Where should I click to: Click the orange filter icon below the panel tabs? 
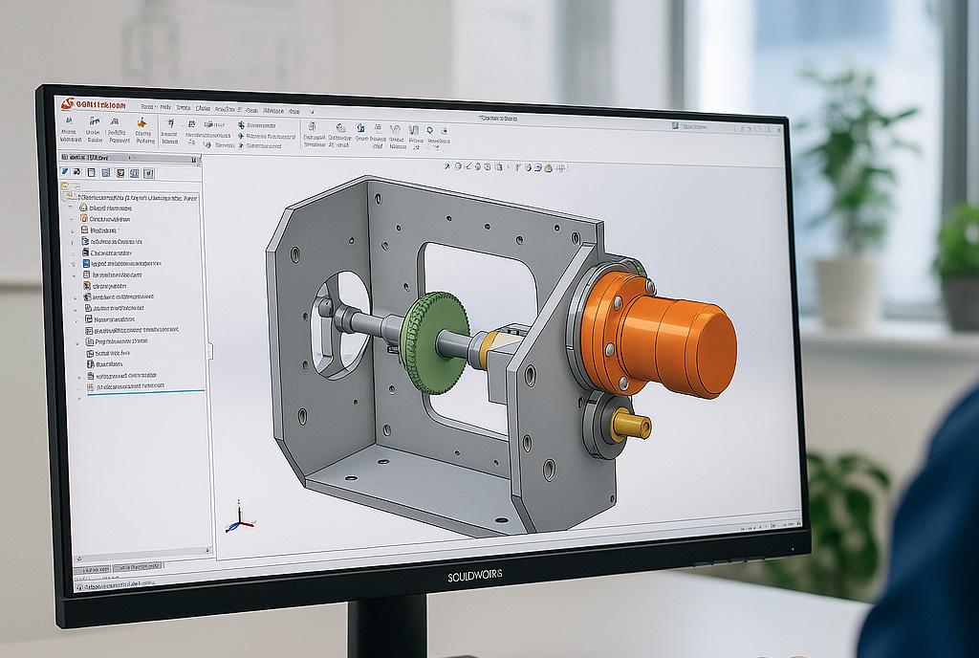(65, 186)
